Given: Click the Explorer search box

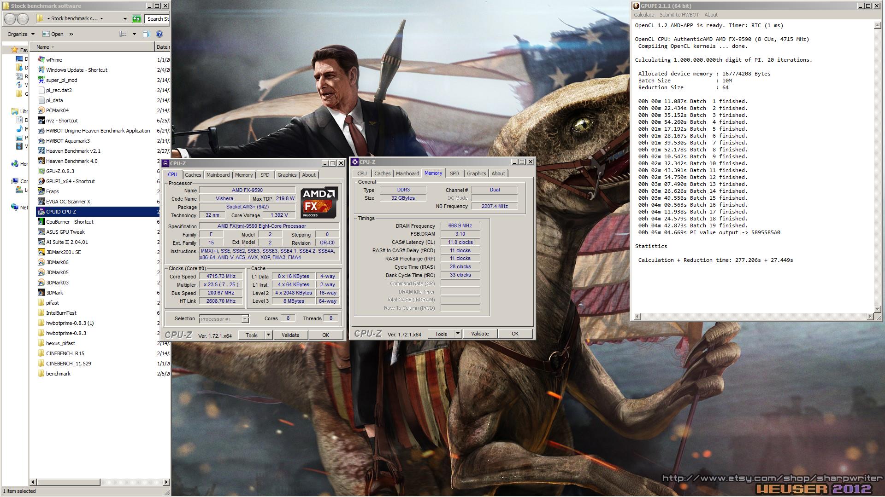Looking at the screenshot, I should point(157,19).
